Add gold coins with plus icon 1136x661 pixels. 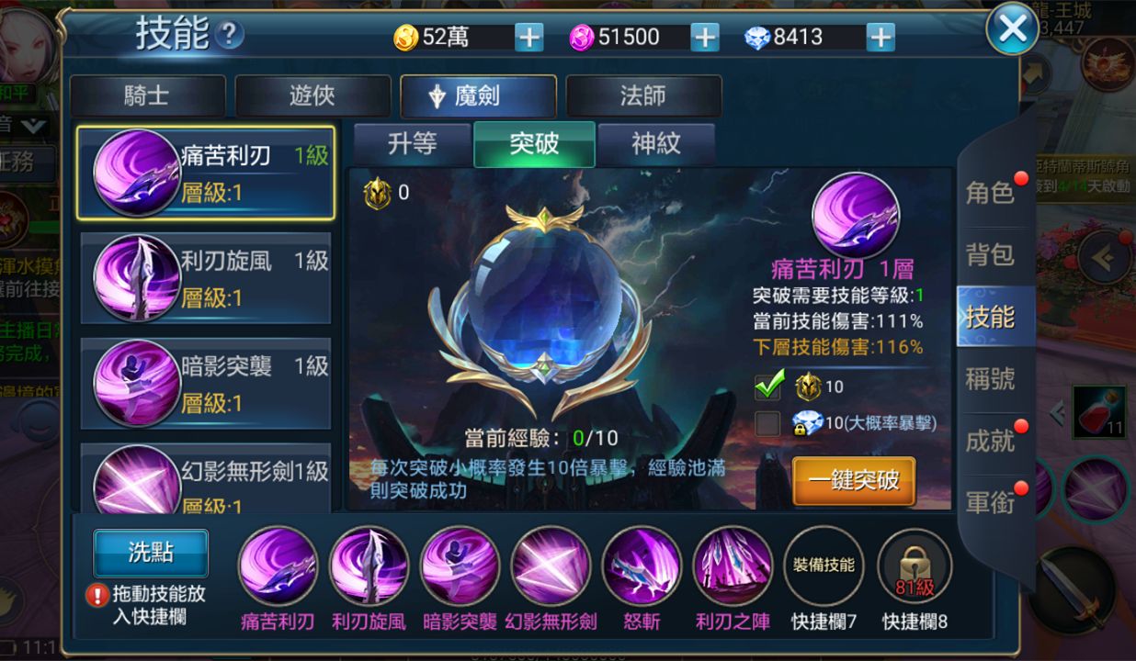pos(529,38)
